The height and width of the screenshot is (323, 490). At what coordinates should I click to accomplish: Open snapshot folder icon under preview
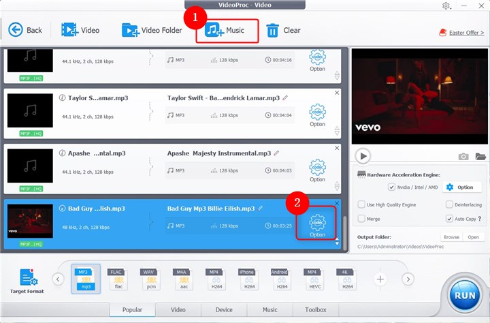[480, 156]
